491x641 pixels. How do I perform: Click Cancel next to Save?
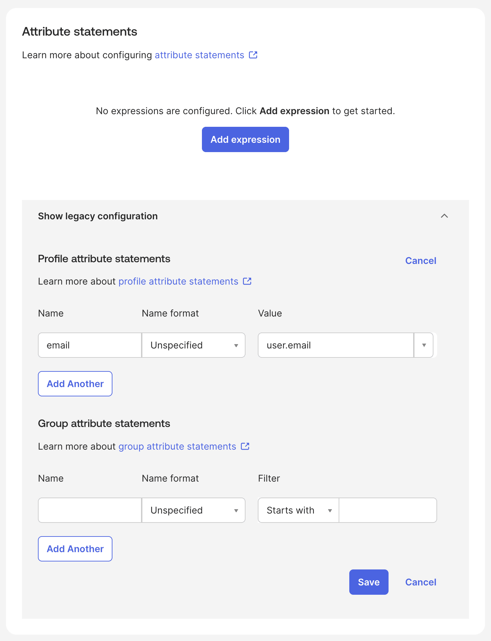(420, 582)
